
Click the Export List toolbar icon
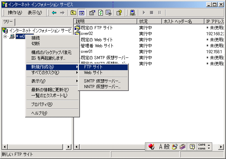pyautogui.click(x=109, y=13)
